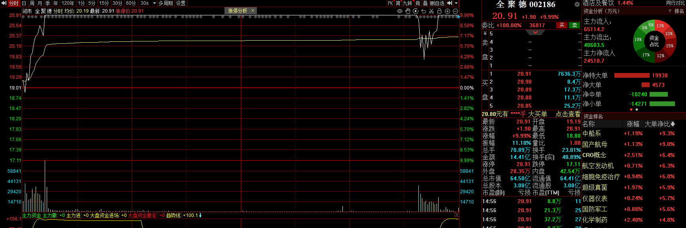
Task: Open 同行对比 peer comparison link
Action: 676,3
